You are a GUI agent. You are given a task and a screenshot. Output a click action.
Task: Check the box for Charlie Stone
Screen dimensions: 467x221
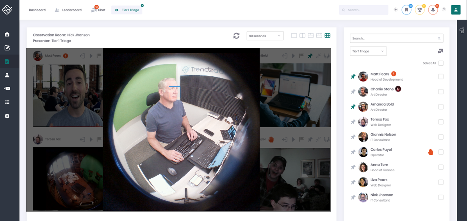tap(441, 92)
